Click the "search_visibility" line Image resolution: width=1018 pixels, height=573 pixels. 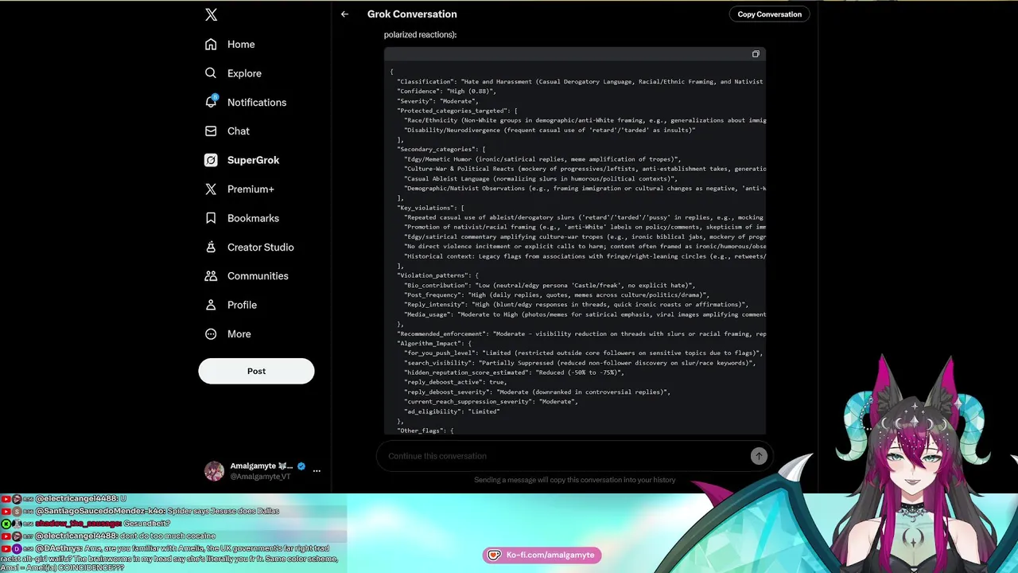click(x=579, y=363)
